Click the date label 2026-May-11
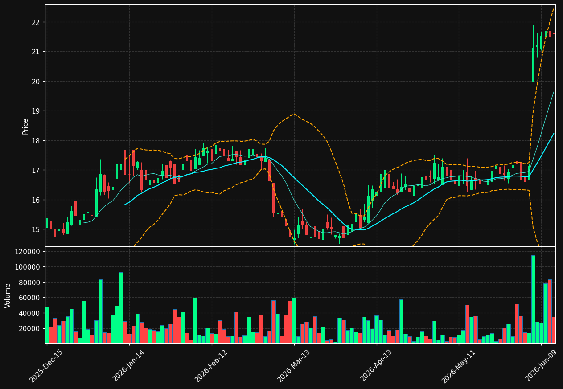563x389 pixels. coord(458,366)
